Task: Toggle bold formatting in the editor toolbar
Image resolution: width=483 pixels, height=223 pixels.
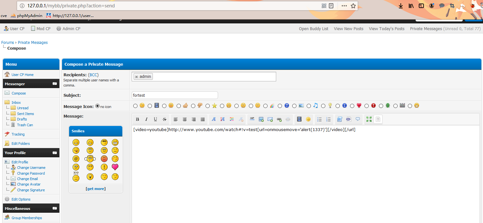Action: click(x=137, y=119)
